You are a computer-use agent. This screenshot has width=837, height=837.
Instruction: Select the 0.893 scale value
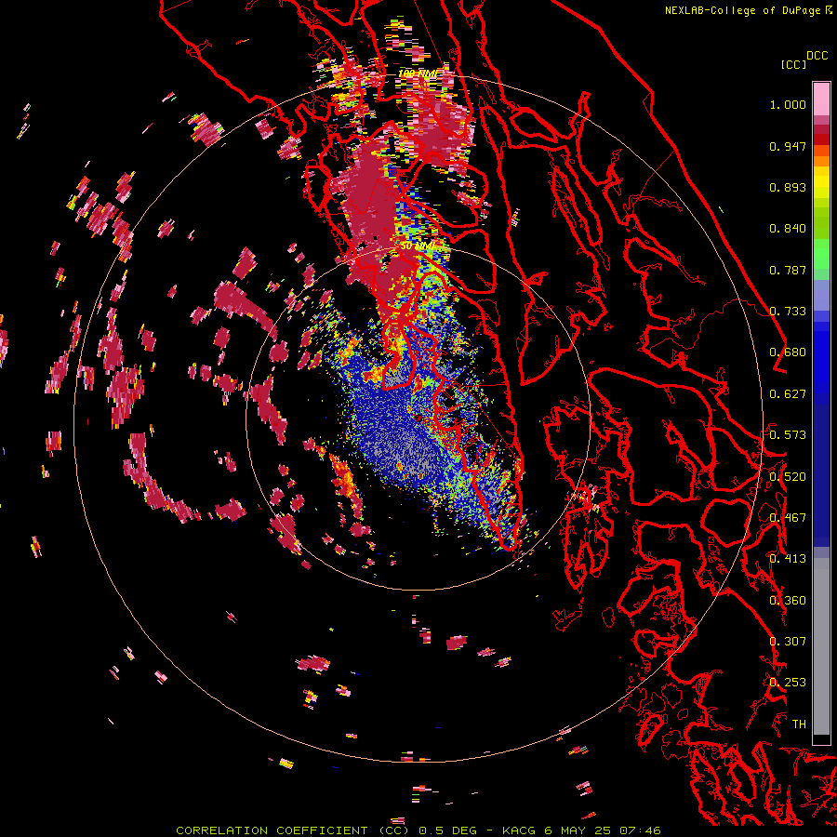[x=788, y=187]
